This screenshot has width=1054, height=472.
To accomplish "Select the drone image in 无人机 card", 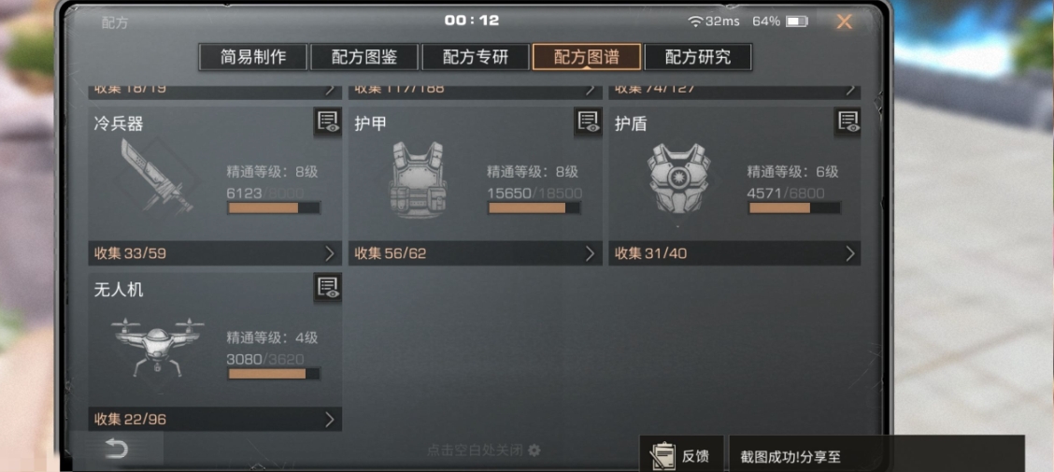I will tap(158, 346).
